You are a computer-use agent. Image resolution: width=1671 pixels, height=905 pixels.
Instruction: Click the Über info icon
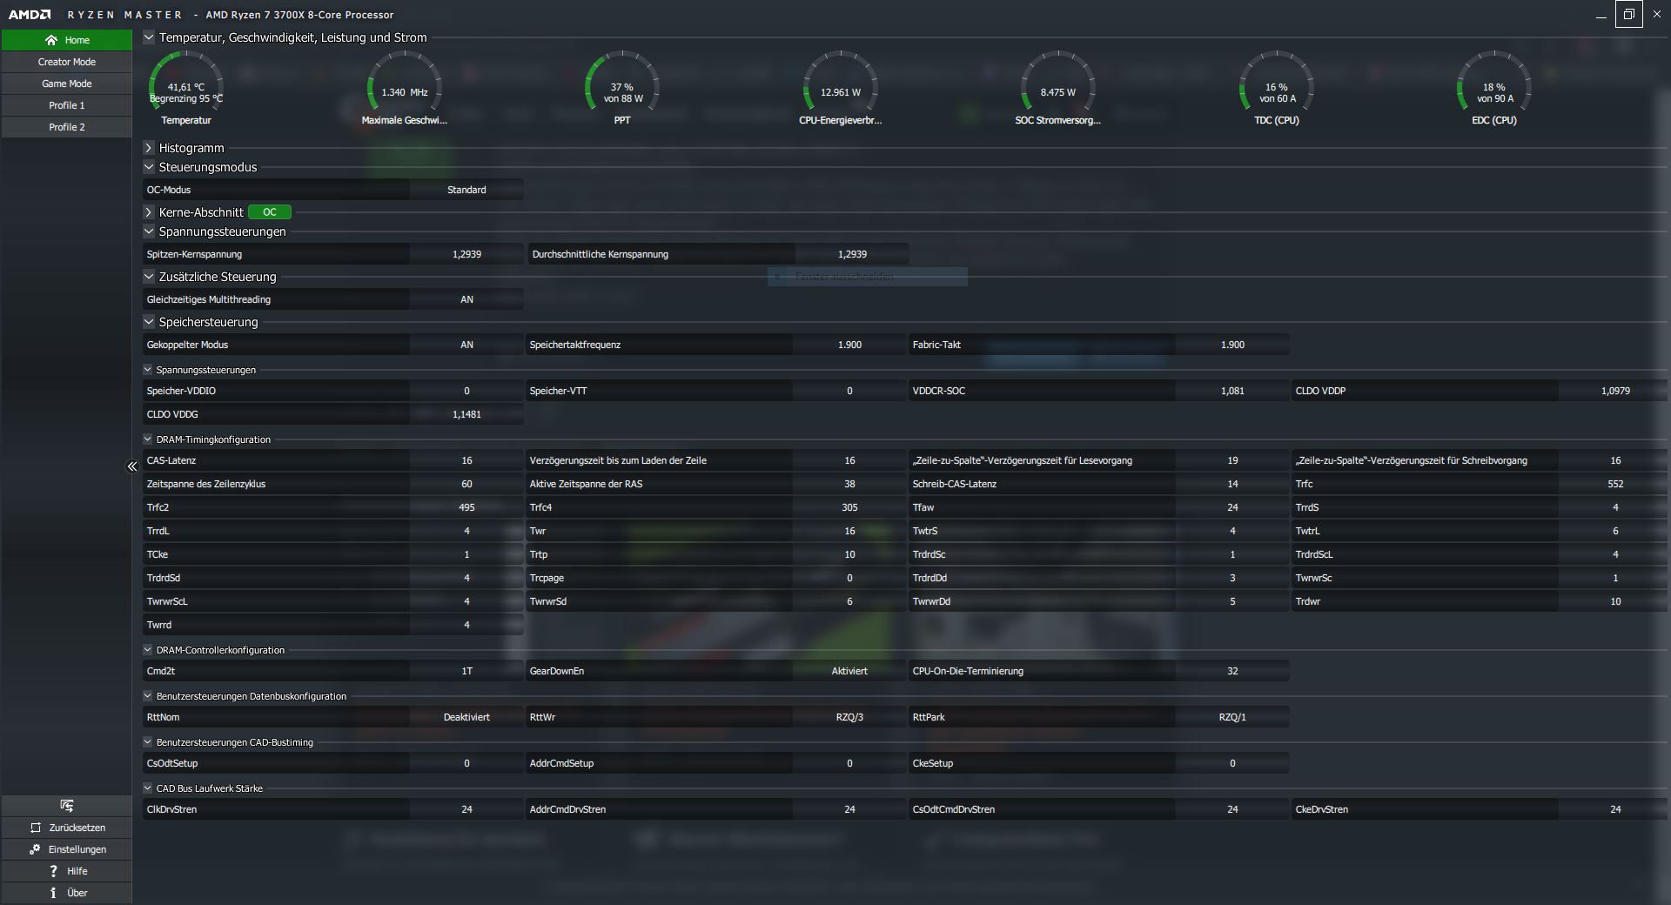tap(53, 893)
